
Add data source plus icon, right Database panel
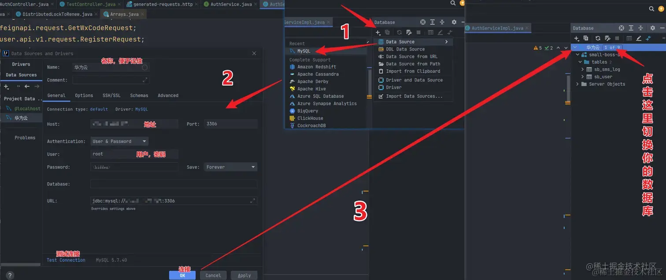[x=576, y=38]
